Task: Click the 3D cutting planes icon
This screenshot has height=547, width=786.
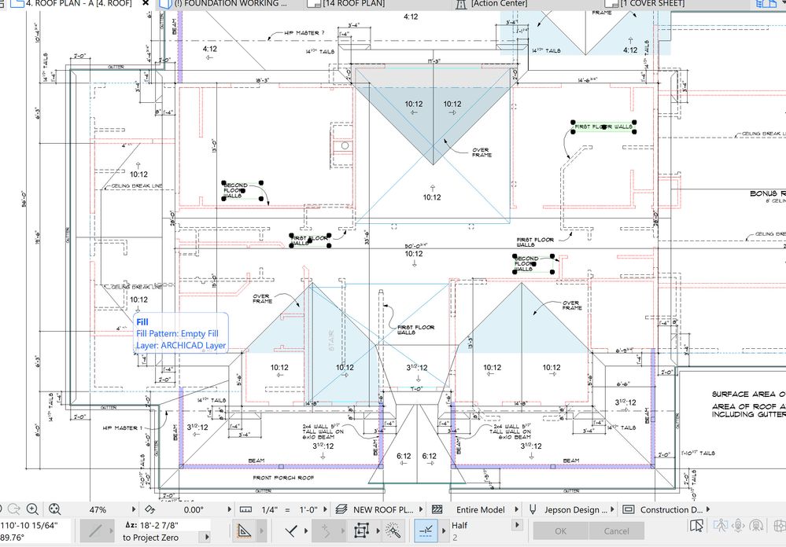Action: coord(780,526)
